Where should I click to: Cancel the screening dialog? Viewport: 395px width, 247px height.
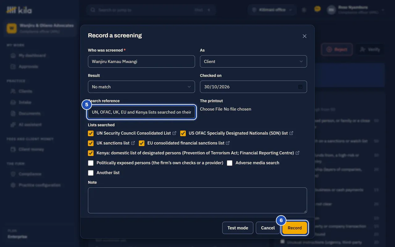click(x=268, y=228)
